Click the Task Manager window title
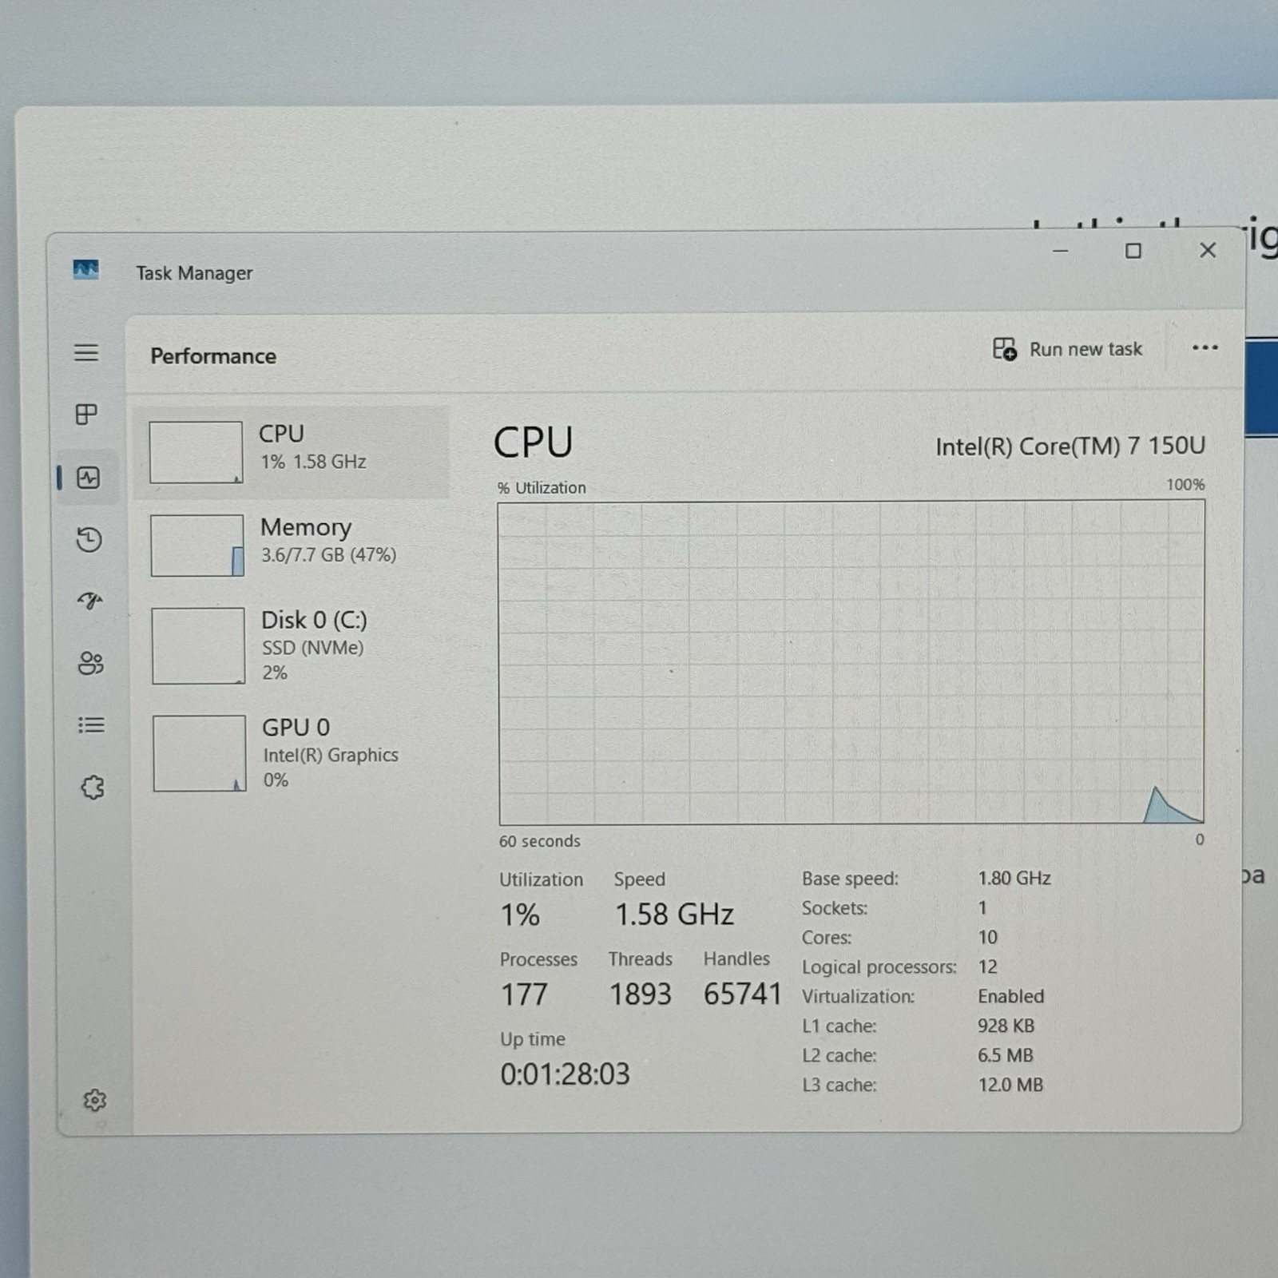1278x1278 pixels. tap(194, 273)
